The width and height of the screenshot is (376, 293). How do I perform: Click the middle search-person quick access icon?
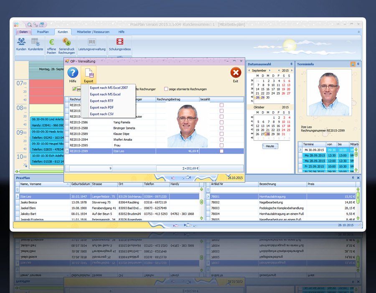click(x=36, y=25)
